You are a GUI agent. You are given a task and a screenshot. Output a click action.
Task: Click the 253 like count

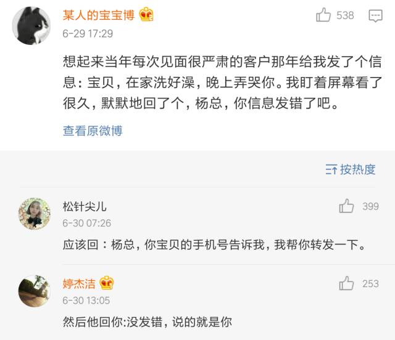tap(370, 283)
